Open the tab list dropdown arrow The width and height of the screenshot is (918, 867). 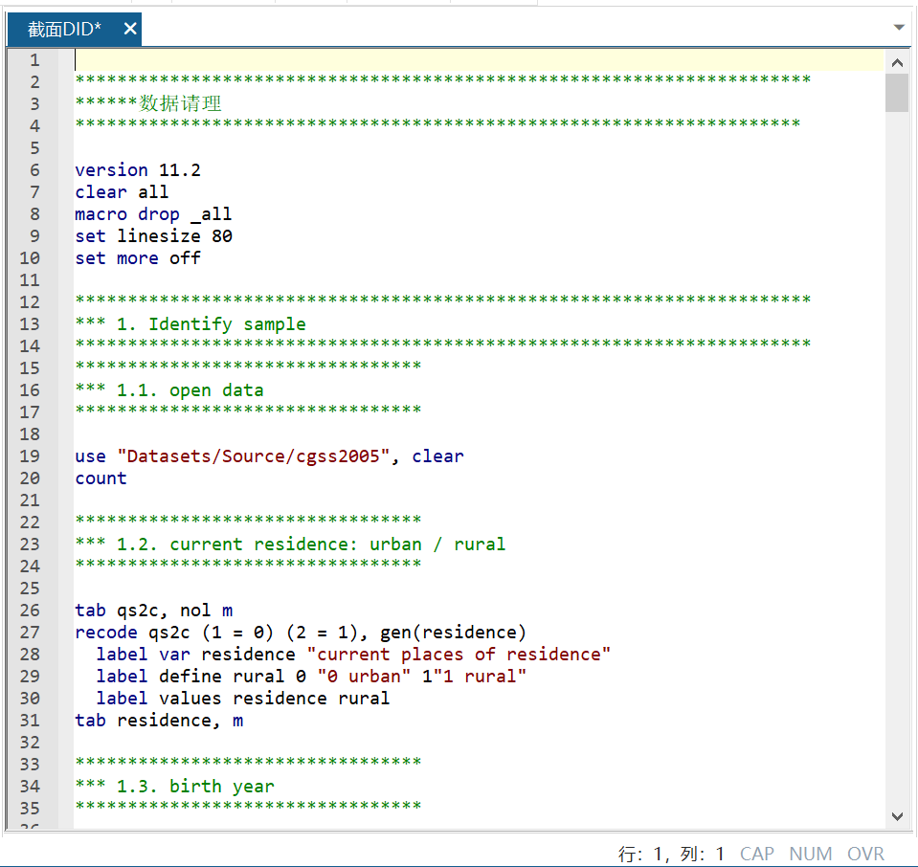[899, 27]
